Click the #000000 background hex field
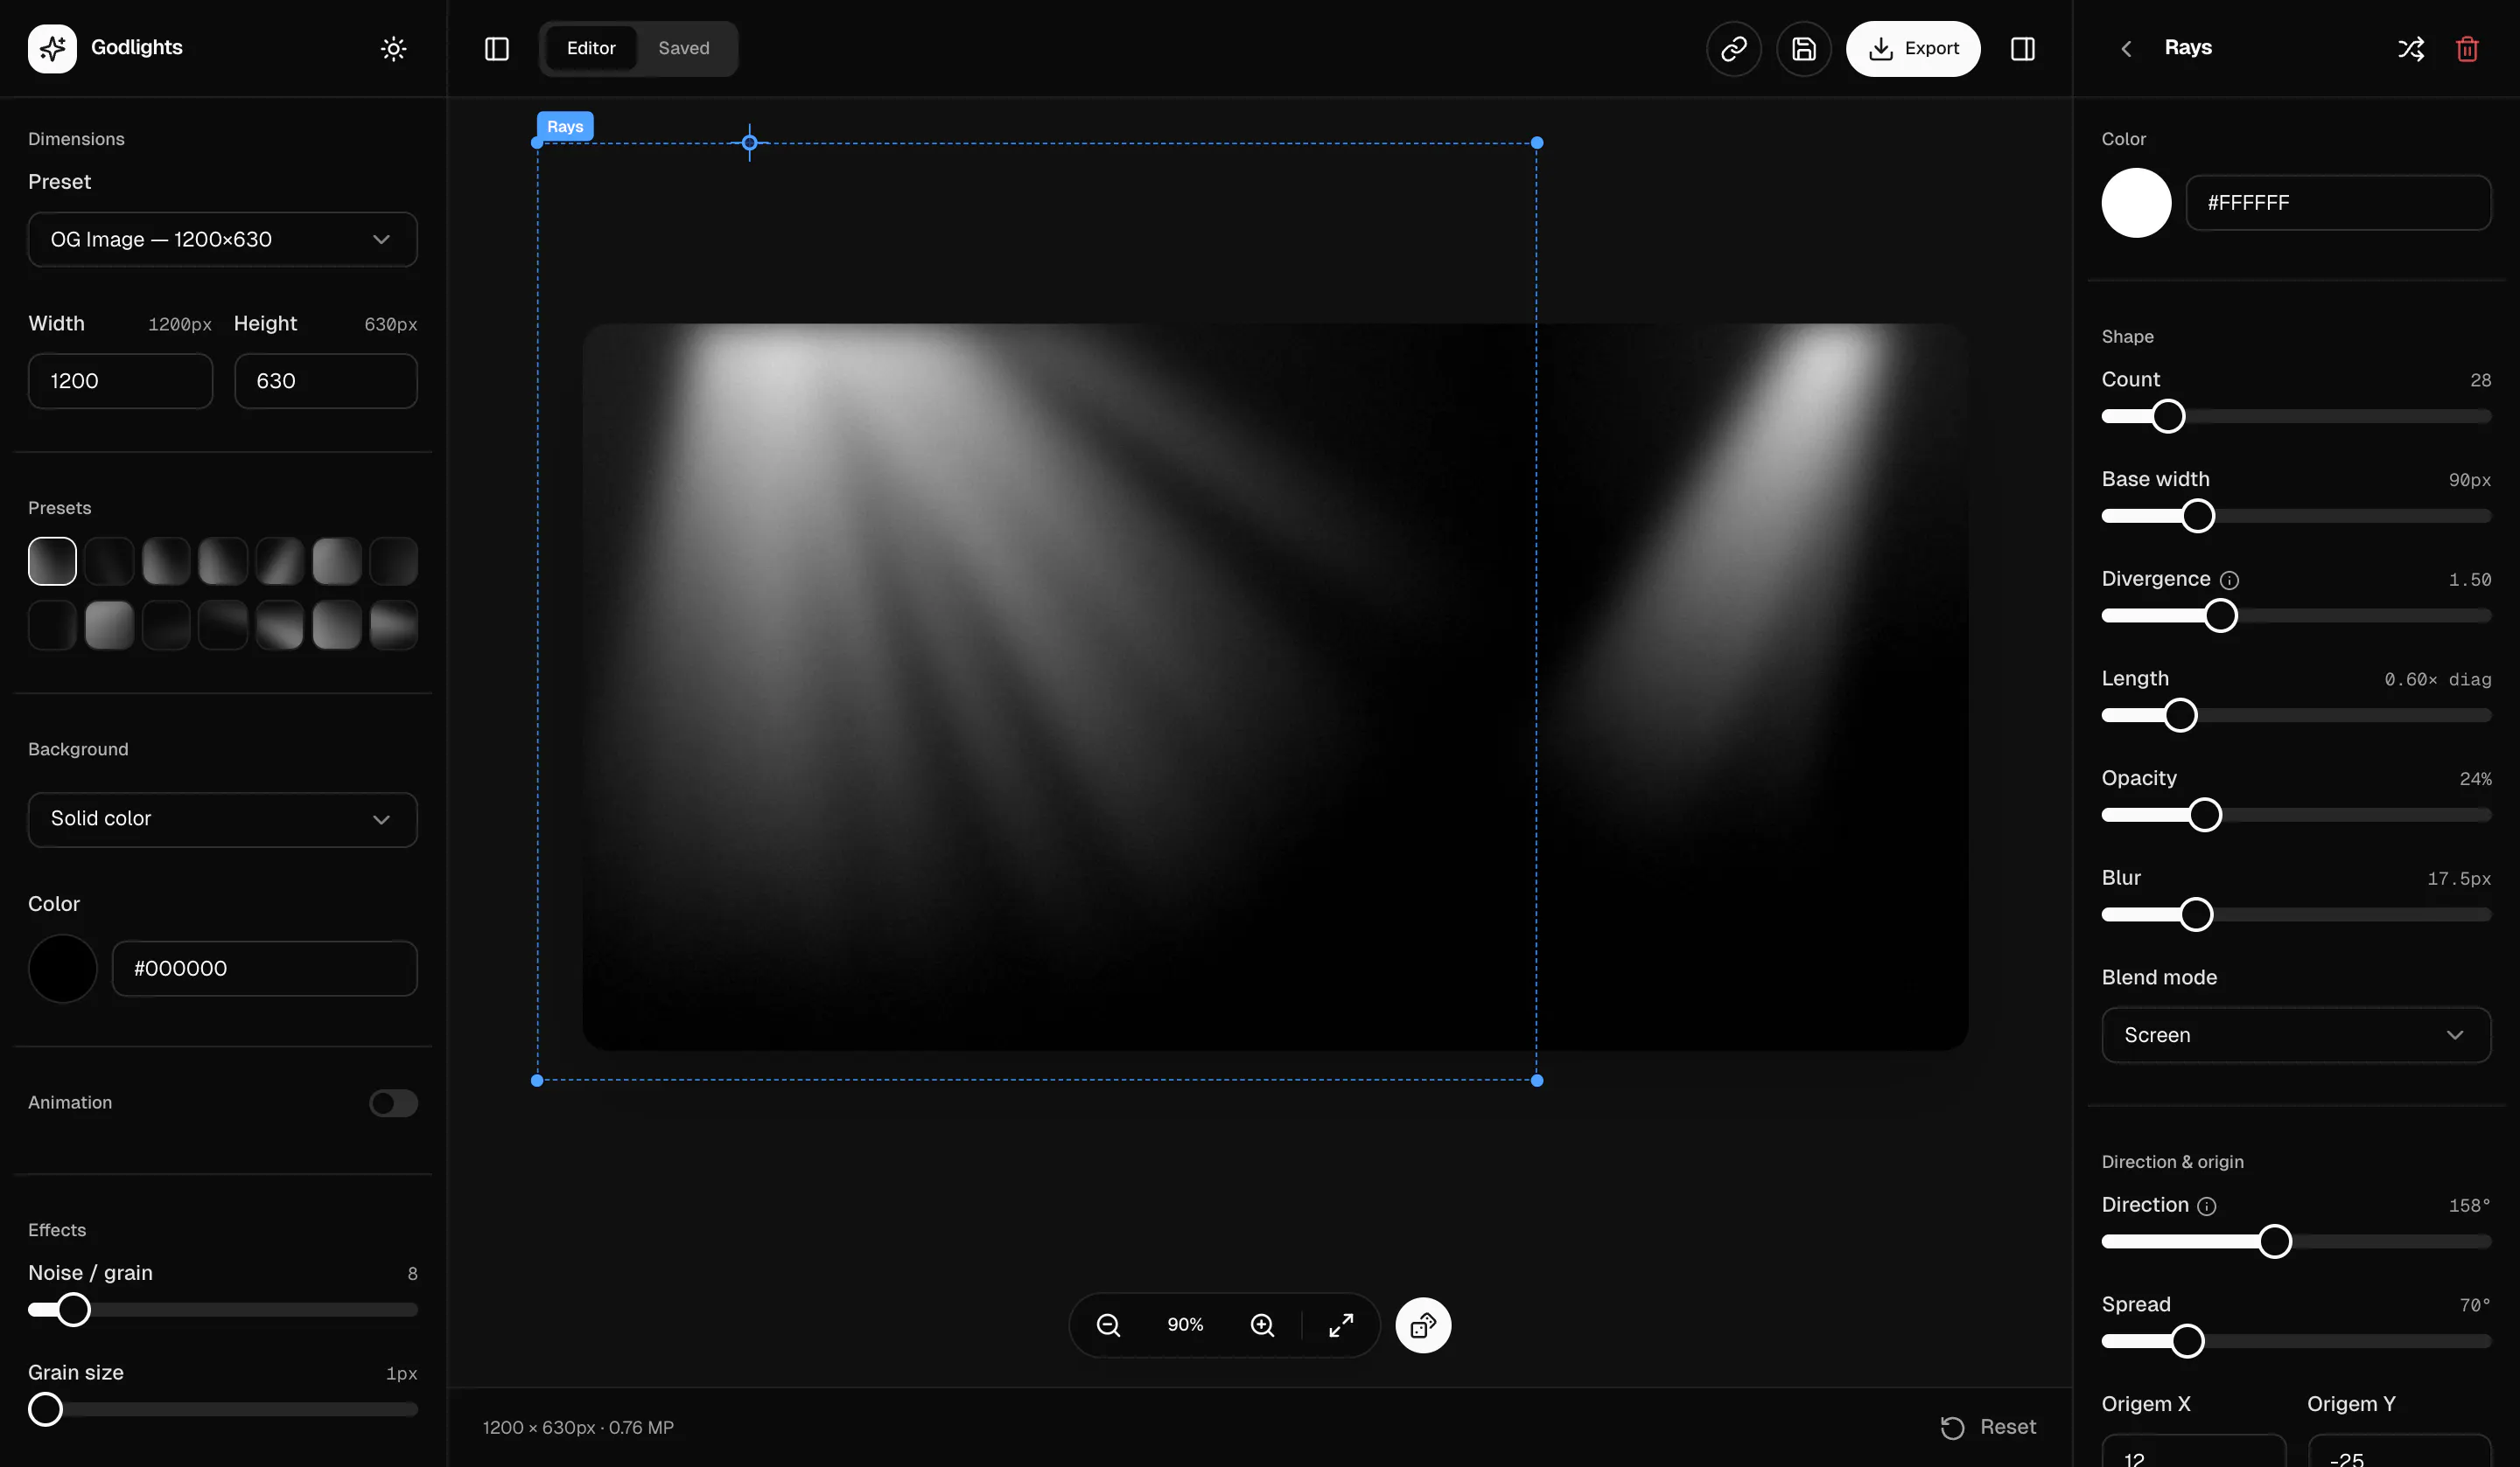The width and height of the screenshot is (2520, 1467). tap(265, 969)
